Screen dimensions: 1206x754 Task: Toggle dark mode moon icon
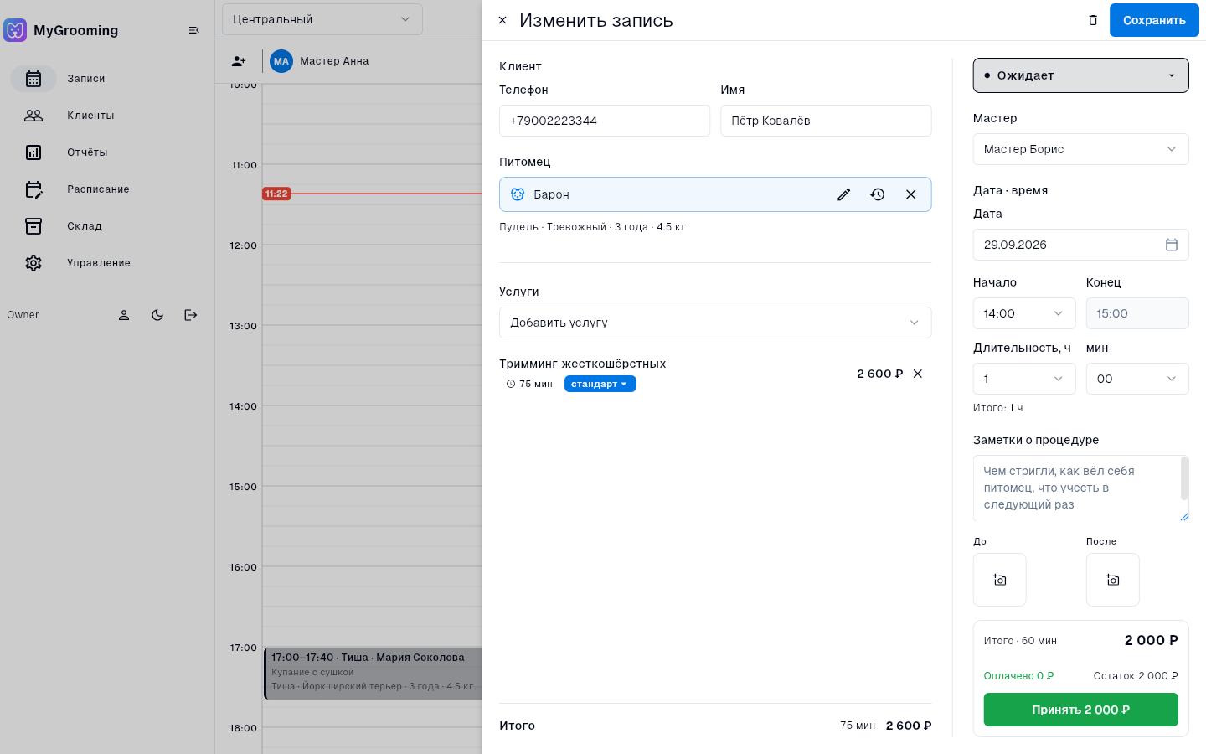click(x=157, y=315)
